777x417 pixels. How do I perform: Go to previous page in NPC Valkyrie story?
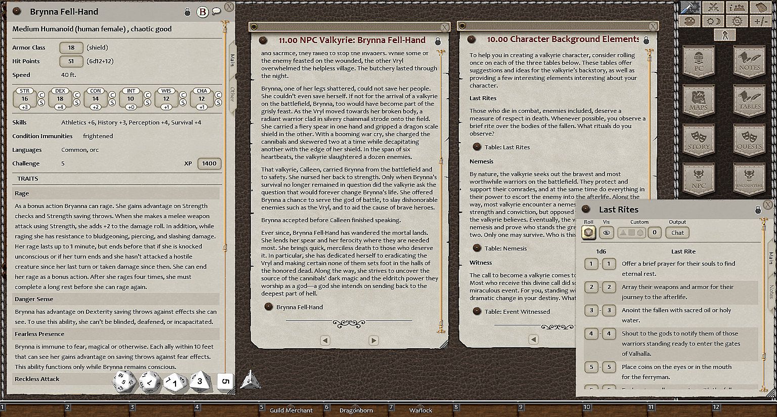(325, 341)
